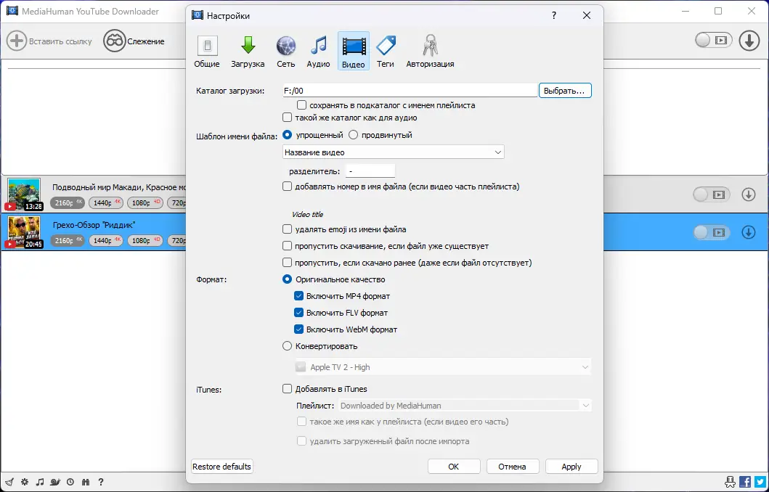769x492 pixels.
Task: Switch to the Сеть tab
Action: [x=286, y=51]
